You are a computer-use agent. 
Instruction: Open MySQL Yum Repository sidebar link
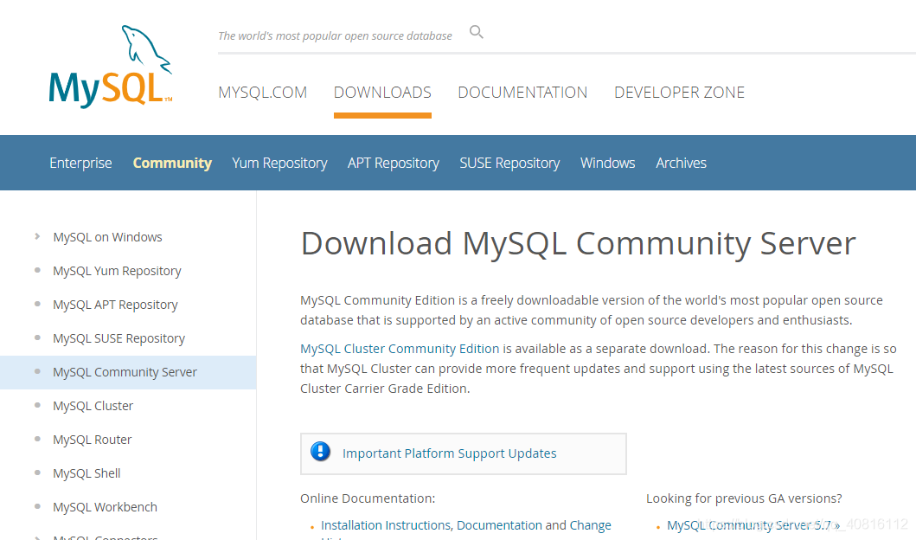[117, 271]
